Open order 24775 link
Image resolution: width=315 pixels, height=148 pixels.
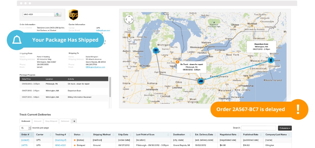point(24,145)
